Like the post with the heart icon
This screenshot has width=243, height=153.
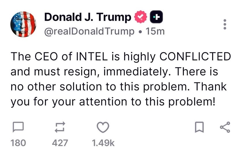pos(103,127)
